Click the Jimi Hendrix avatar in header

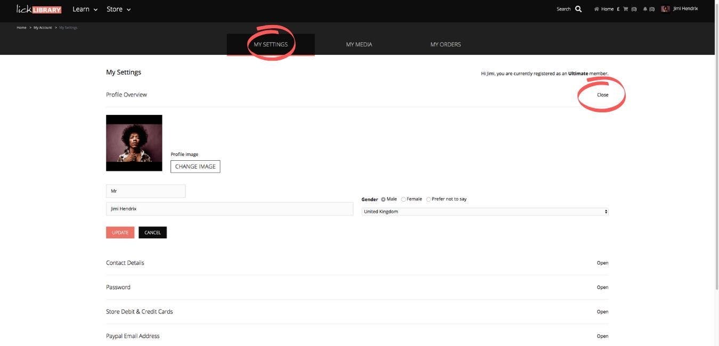(665, 9)
